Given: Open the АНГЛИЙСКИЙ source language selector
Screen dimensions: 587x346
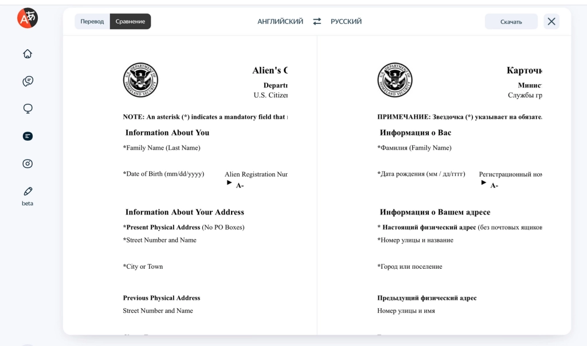Looking at the screenshot, I should point(280,21).
